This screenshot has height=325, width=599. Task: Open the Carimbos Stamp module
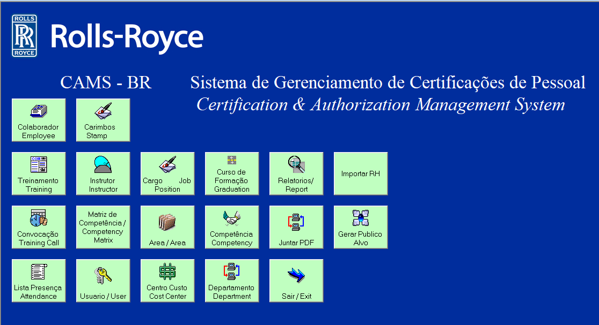(103, 120)
